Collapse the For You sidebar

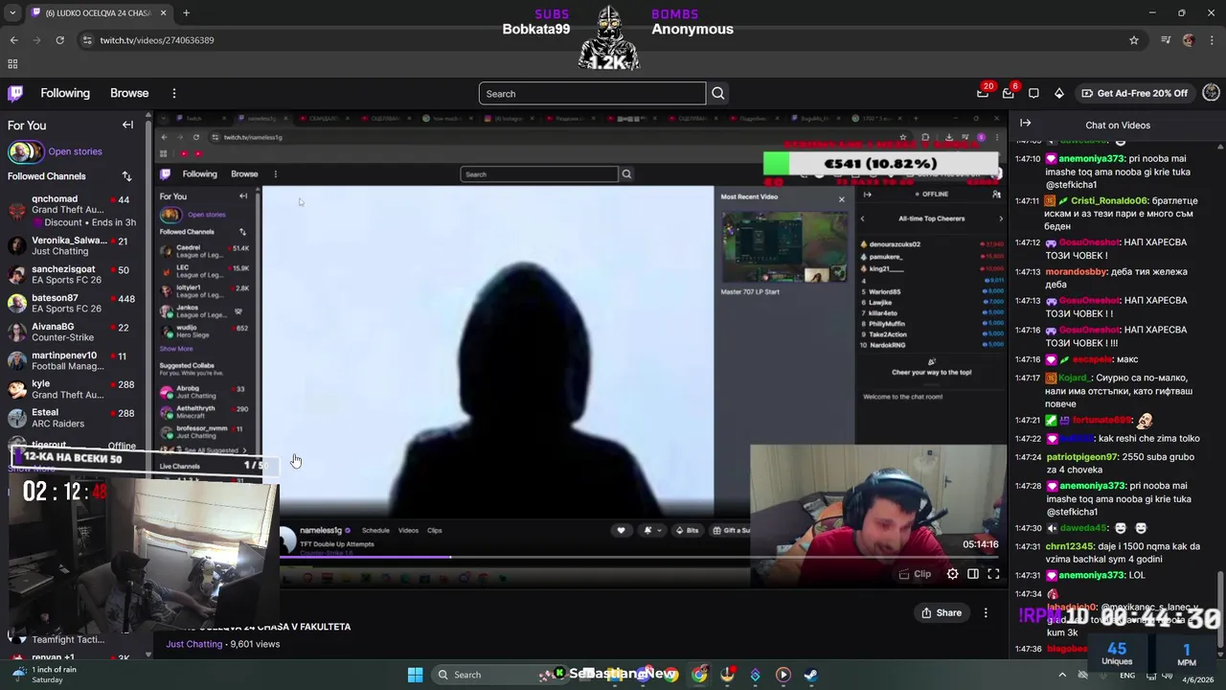pos(127,125)
